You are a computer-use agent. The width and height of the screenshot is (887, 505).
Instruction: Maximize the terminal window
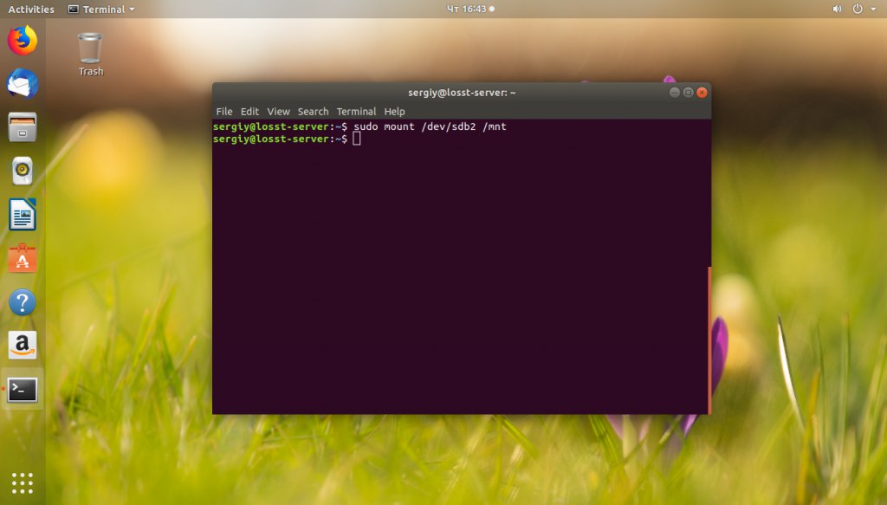pyautogui.click(x=688, y=92)
